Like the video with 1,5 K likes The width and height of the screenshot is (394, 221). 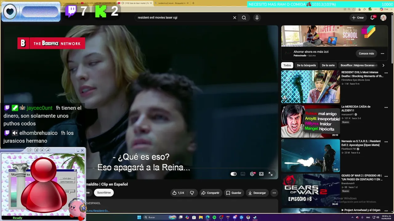coord(179,193)
